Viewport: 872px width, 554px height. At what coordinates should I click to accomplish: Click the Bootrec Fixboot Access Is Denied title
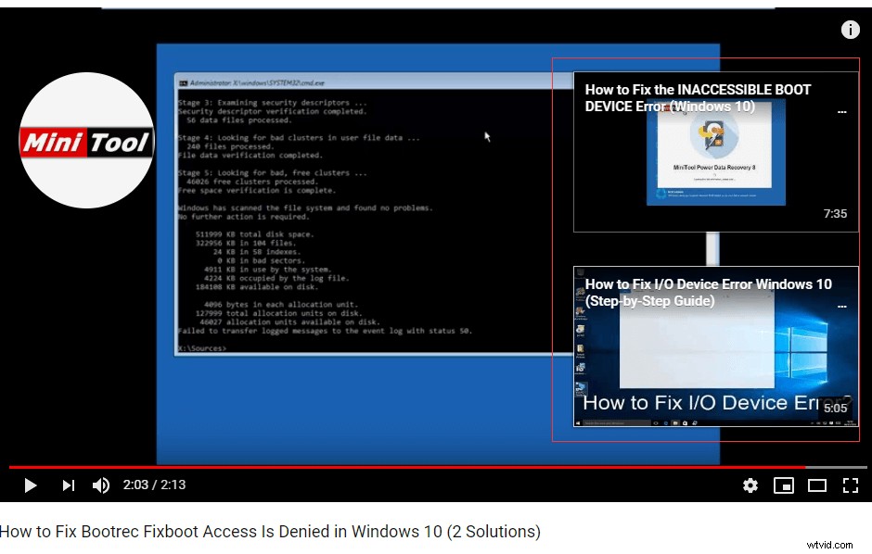270,532
